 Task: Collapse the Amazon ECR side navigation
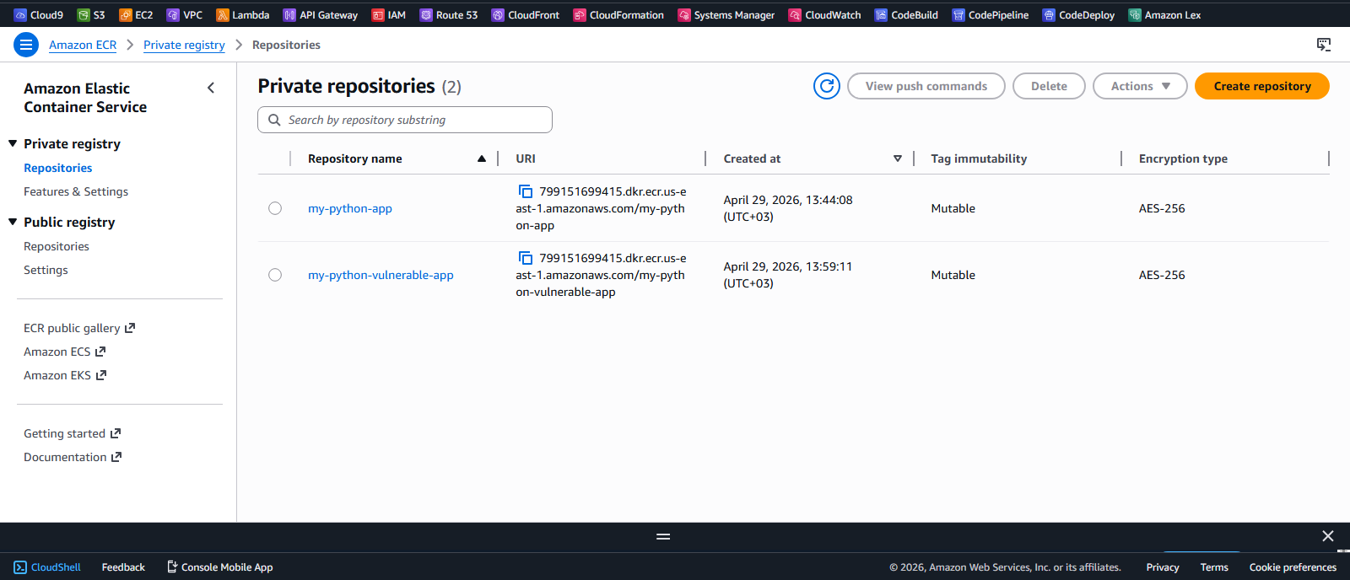click(x=211, y=88)
